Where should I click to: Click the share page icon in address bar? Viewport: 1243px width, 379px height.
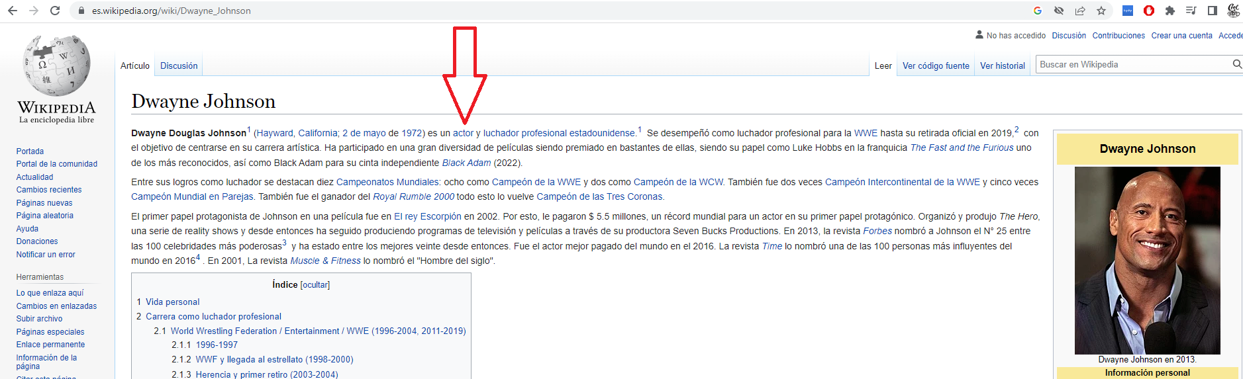coord(1080,11)
